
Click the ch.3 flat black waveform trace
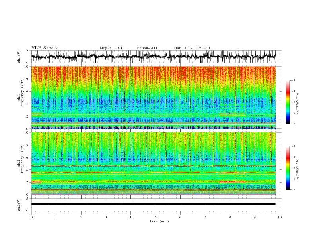(153, 204)
